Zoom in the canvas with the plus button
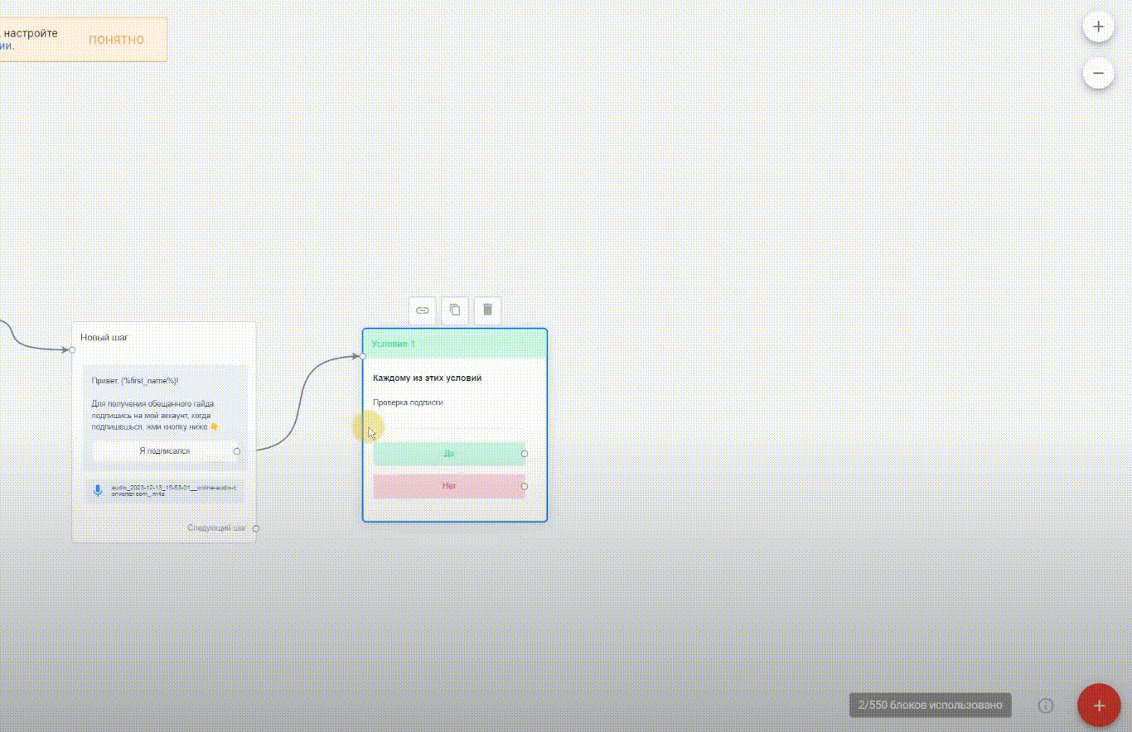 [x=1098, y=26]
